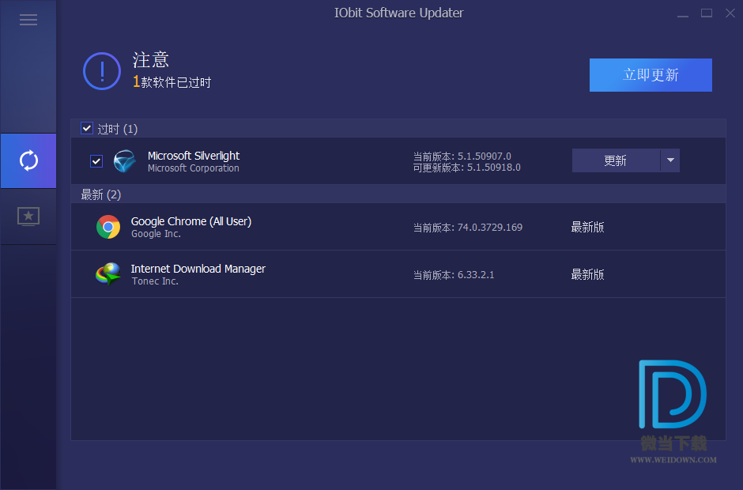This screenshot has width=743, height=490.
Task: Expand the dropdown arrow beside 更新
Action: [670, 160]
